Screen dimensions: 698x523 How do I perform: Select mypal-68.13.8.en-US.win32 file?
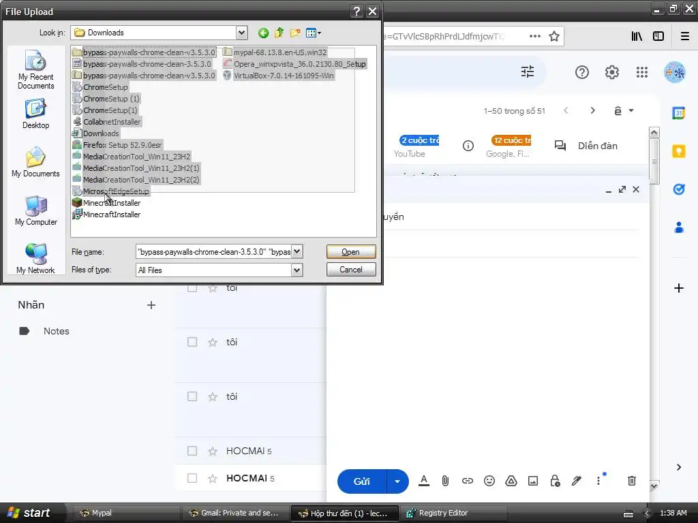(275, 52)
